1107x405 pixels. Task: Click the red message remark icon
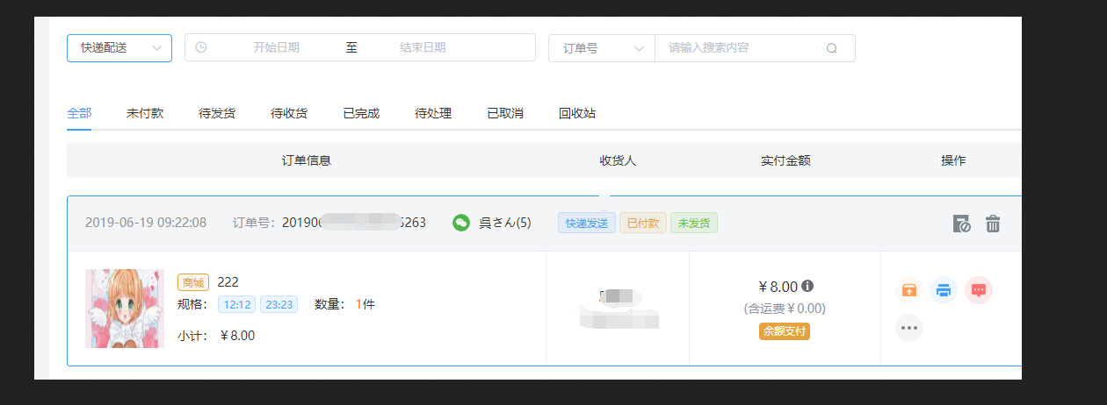point(979,290)
